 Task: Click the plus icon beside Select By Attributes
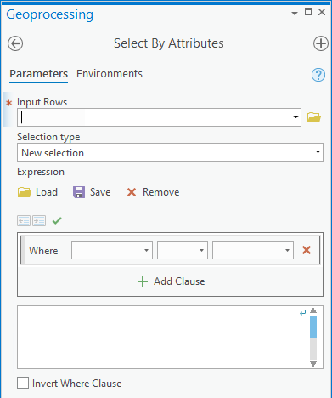pos(321,43)
